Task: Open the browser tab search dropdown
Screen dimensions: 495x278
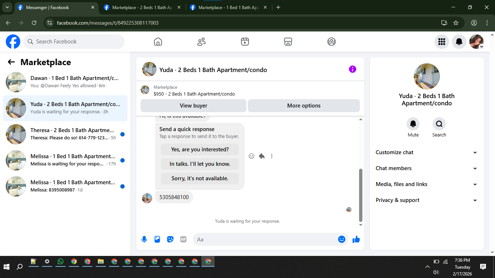Action: pos(7,7)
